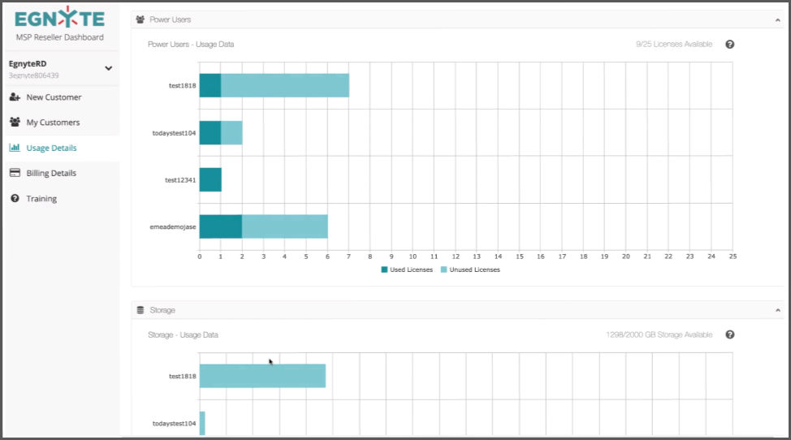The image size is (791, 440).
Task: Select emeademojase used licenses bar segment
Action: (x=220, y=226)
